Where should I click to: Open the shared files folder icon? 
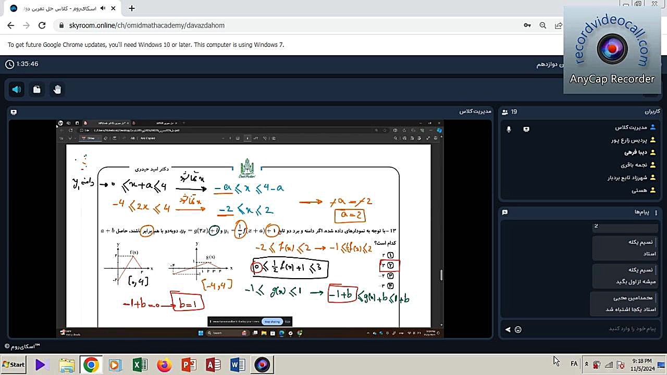coord(36,90)
